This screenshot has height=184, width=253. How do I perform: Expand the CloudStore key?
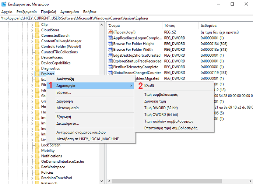coord(32,30)
